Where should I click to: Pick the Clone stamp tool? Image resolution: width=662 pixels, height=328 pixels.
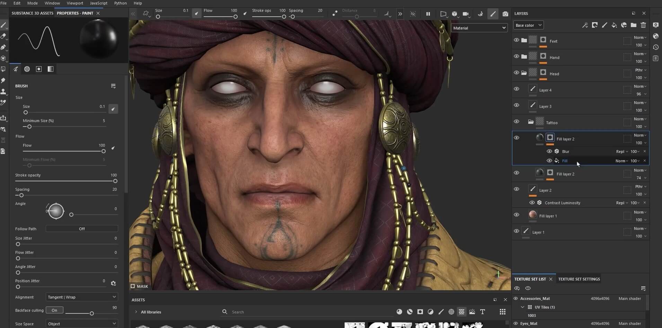click(3, 92)
